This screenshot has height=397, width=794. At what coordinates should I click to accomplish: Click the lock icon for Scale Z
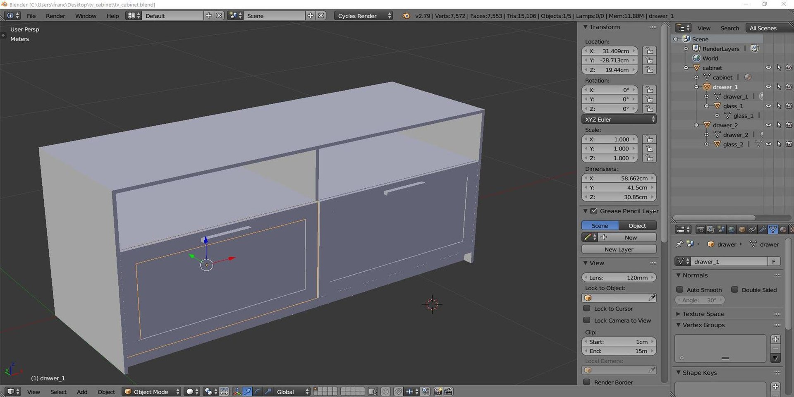tap(650, 158)
